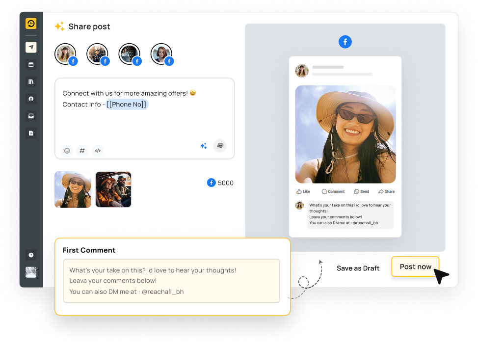
Task: Click the Post now button
Action: click(415, 267)
